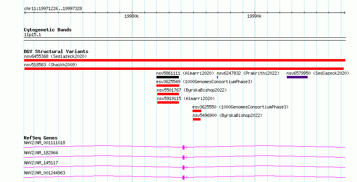Select the red bar under nsv518583
This screenshot has width=357, height=182.
click(184, 69)
